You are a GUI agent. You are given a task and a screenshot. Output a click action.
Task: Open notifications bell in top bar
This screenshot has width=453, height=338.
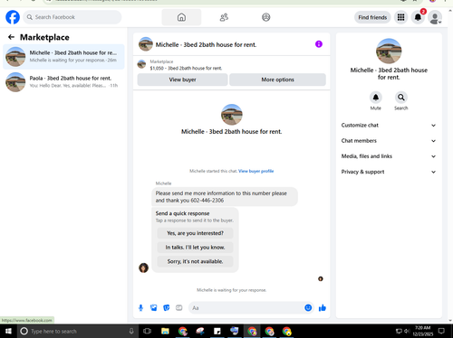pos(418,17)
